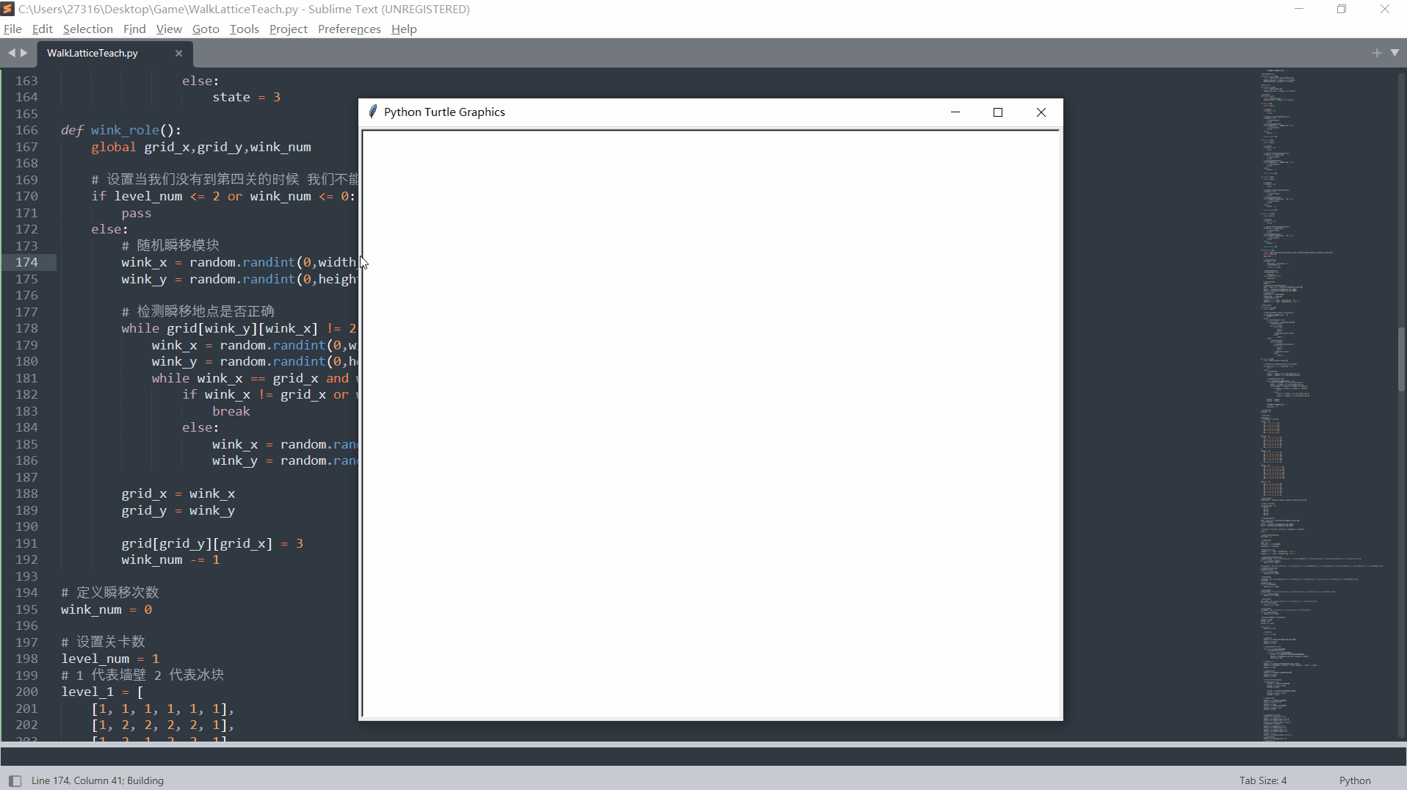Minimize the Sublime Text window
Screen dimensions: 1407x790
1299,9
